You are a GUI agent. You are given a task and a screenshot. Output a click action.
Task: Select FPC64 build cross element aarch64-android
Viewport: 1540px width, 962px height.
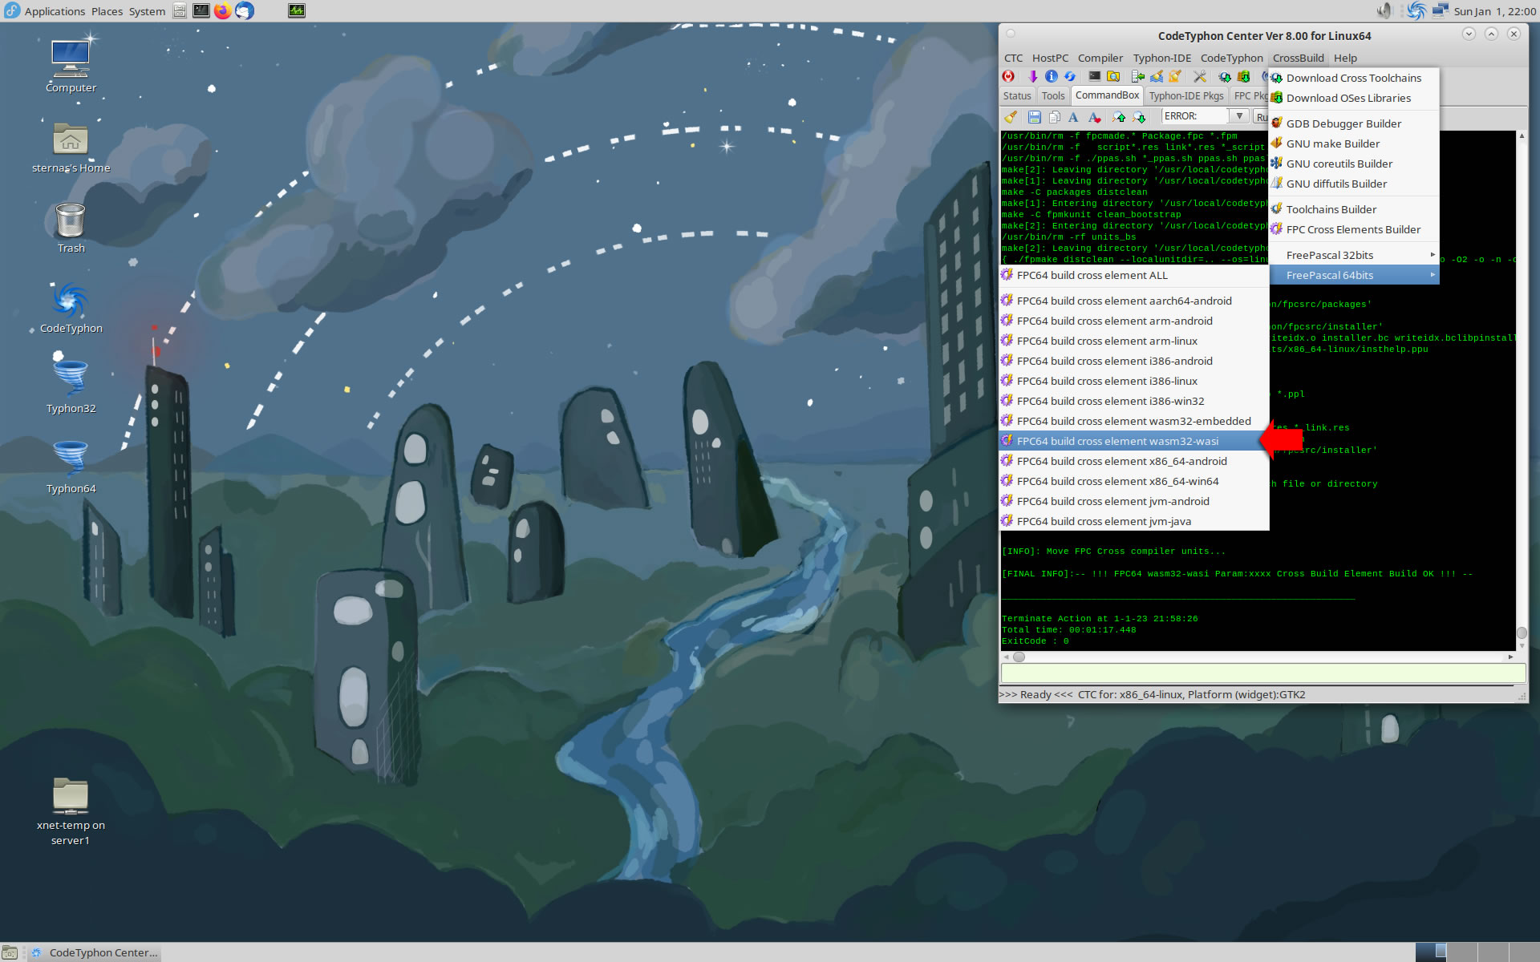(x=1134, y=301)
